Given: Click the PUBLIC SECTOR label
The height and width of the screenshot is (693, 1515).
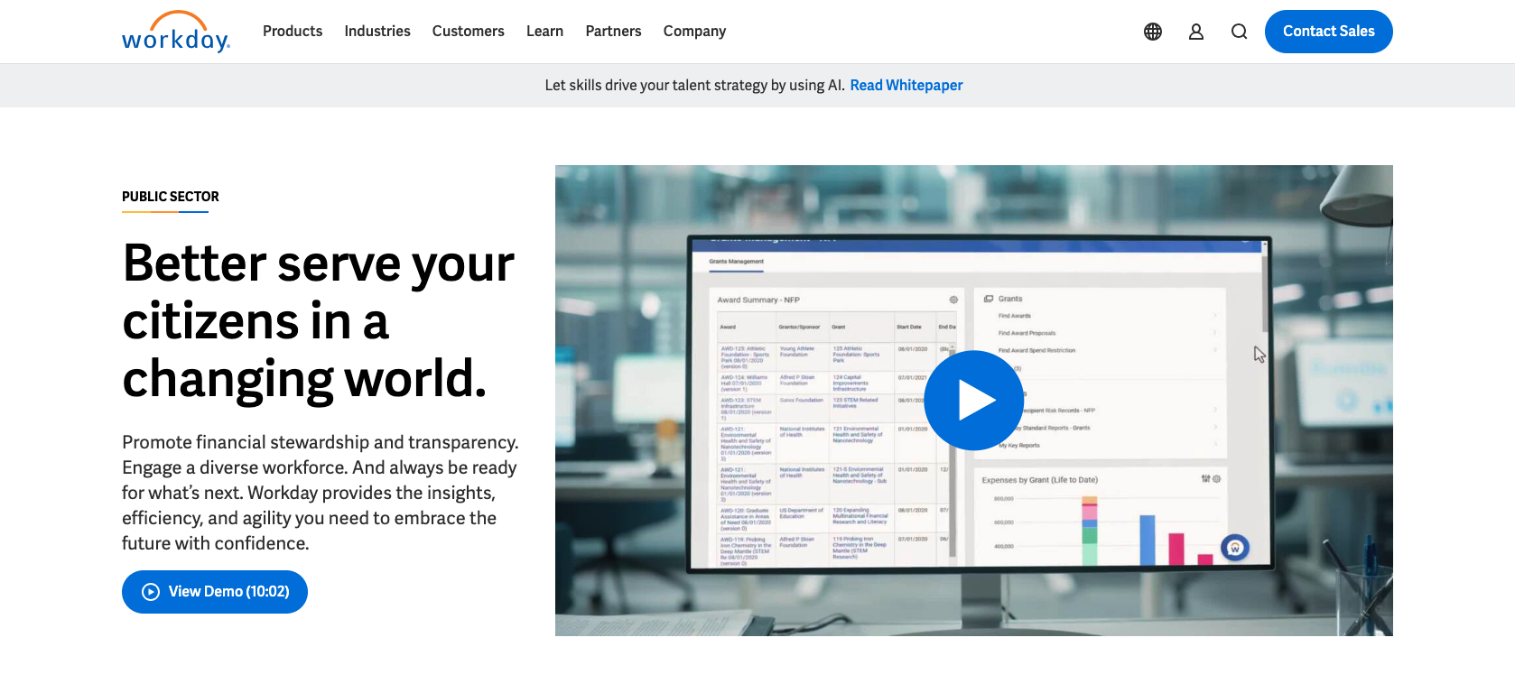Looking at the screenshot, I should coord(171,197).
